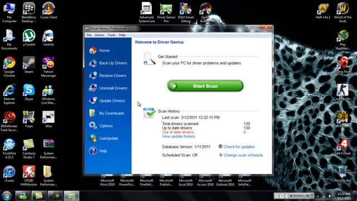Select the Camtasia Studio 7 shortcut

coord(29,149)
